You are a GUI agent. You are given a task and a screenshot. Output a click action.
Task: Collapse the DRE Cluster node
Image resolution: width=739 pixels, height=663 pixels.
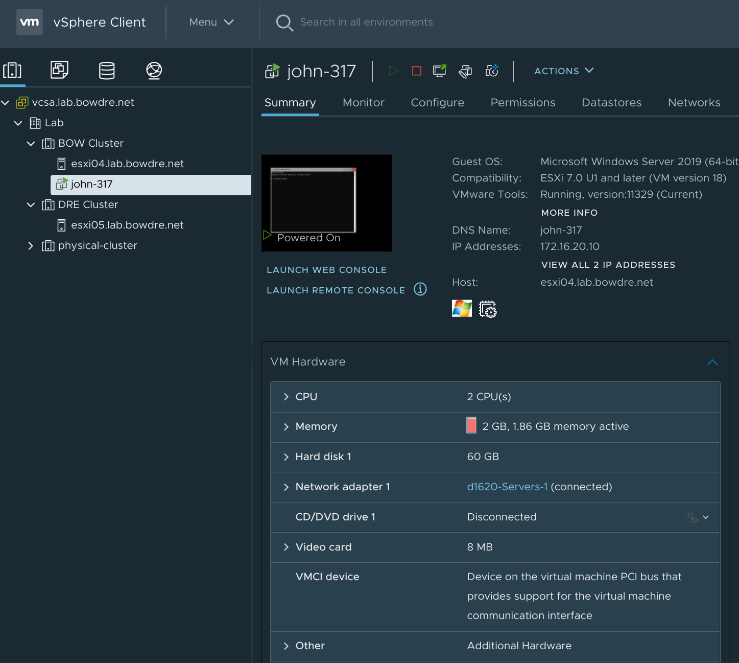coord(31,205)
